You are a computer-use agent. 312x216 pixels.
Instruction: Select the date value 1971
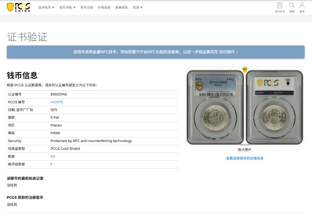coord(54,110)
